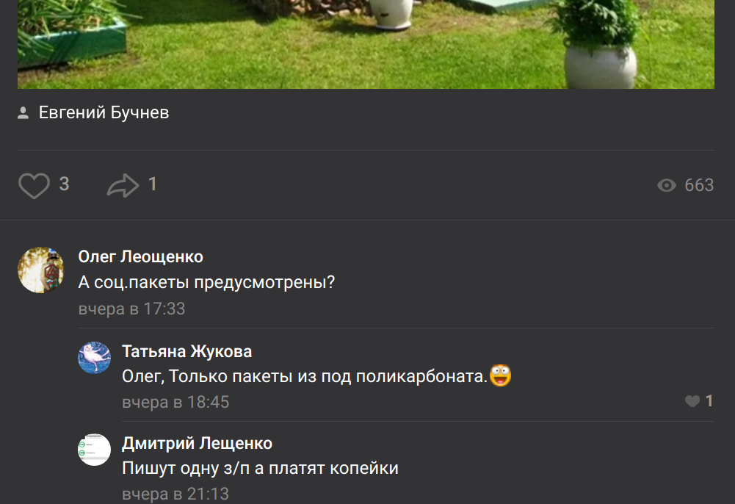Screen dimensions: 735x504
Task: Open Дмитрий Лещенко's profile name
Action: click(x=197, y=443)
